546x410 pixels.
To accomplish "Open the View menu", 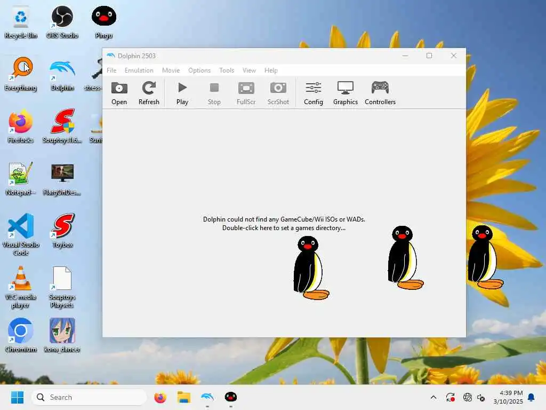I will (249, 70).
